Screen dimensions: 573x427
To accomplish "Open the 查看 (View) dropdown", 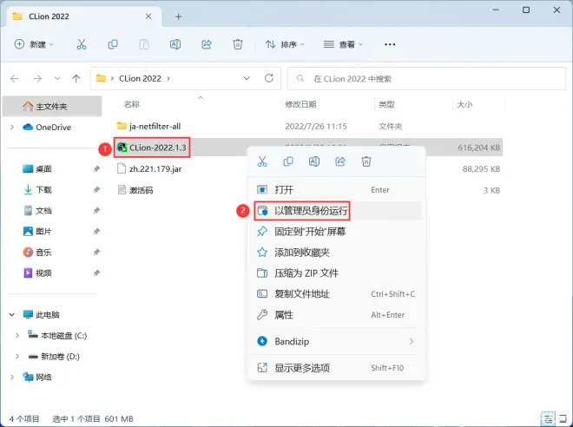I will tap(343, 44).
